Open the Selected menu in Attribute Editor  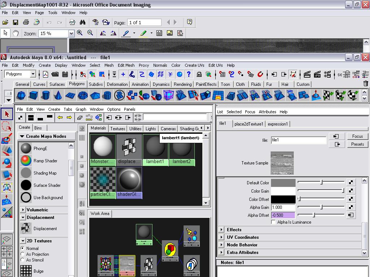[x=234, y=112]
